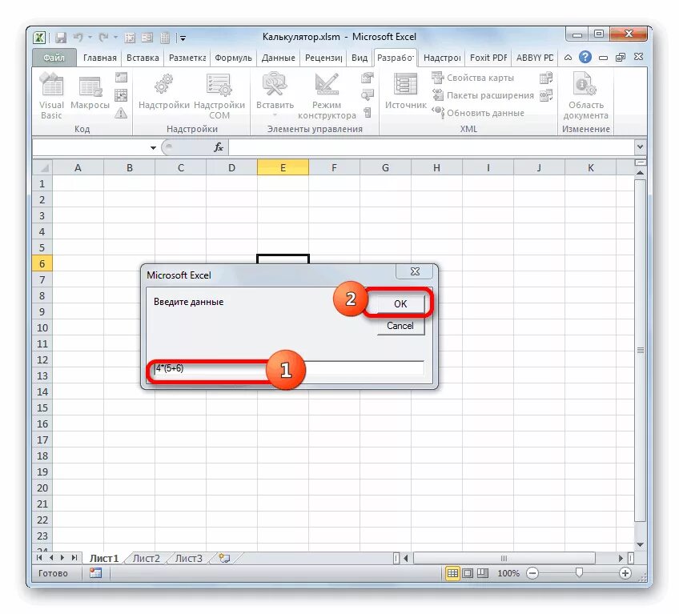Click the Redo arrow in quick access toolbar
Viewport: 679px width, 614px height.
pos(103,38)
